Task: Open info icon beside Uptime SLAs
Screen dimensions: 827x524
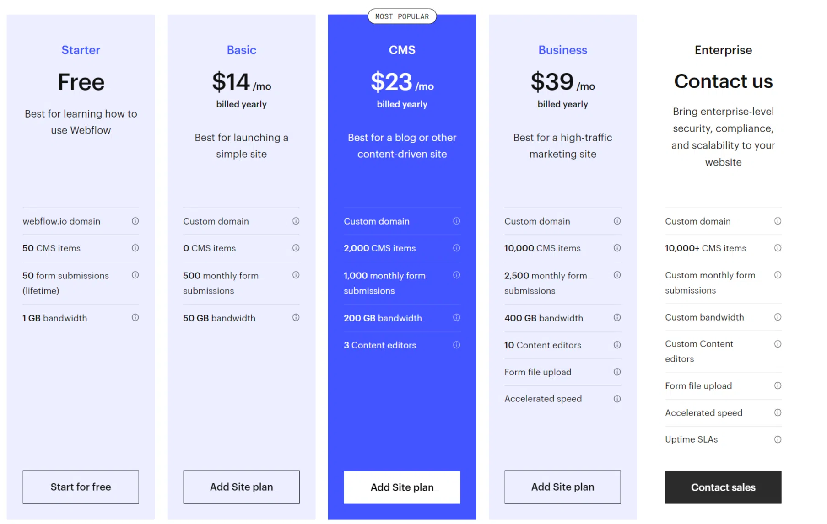Action: (x=778, y=439)
